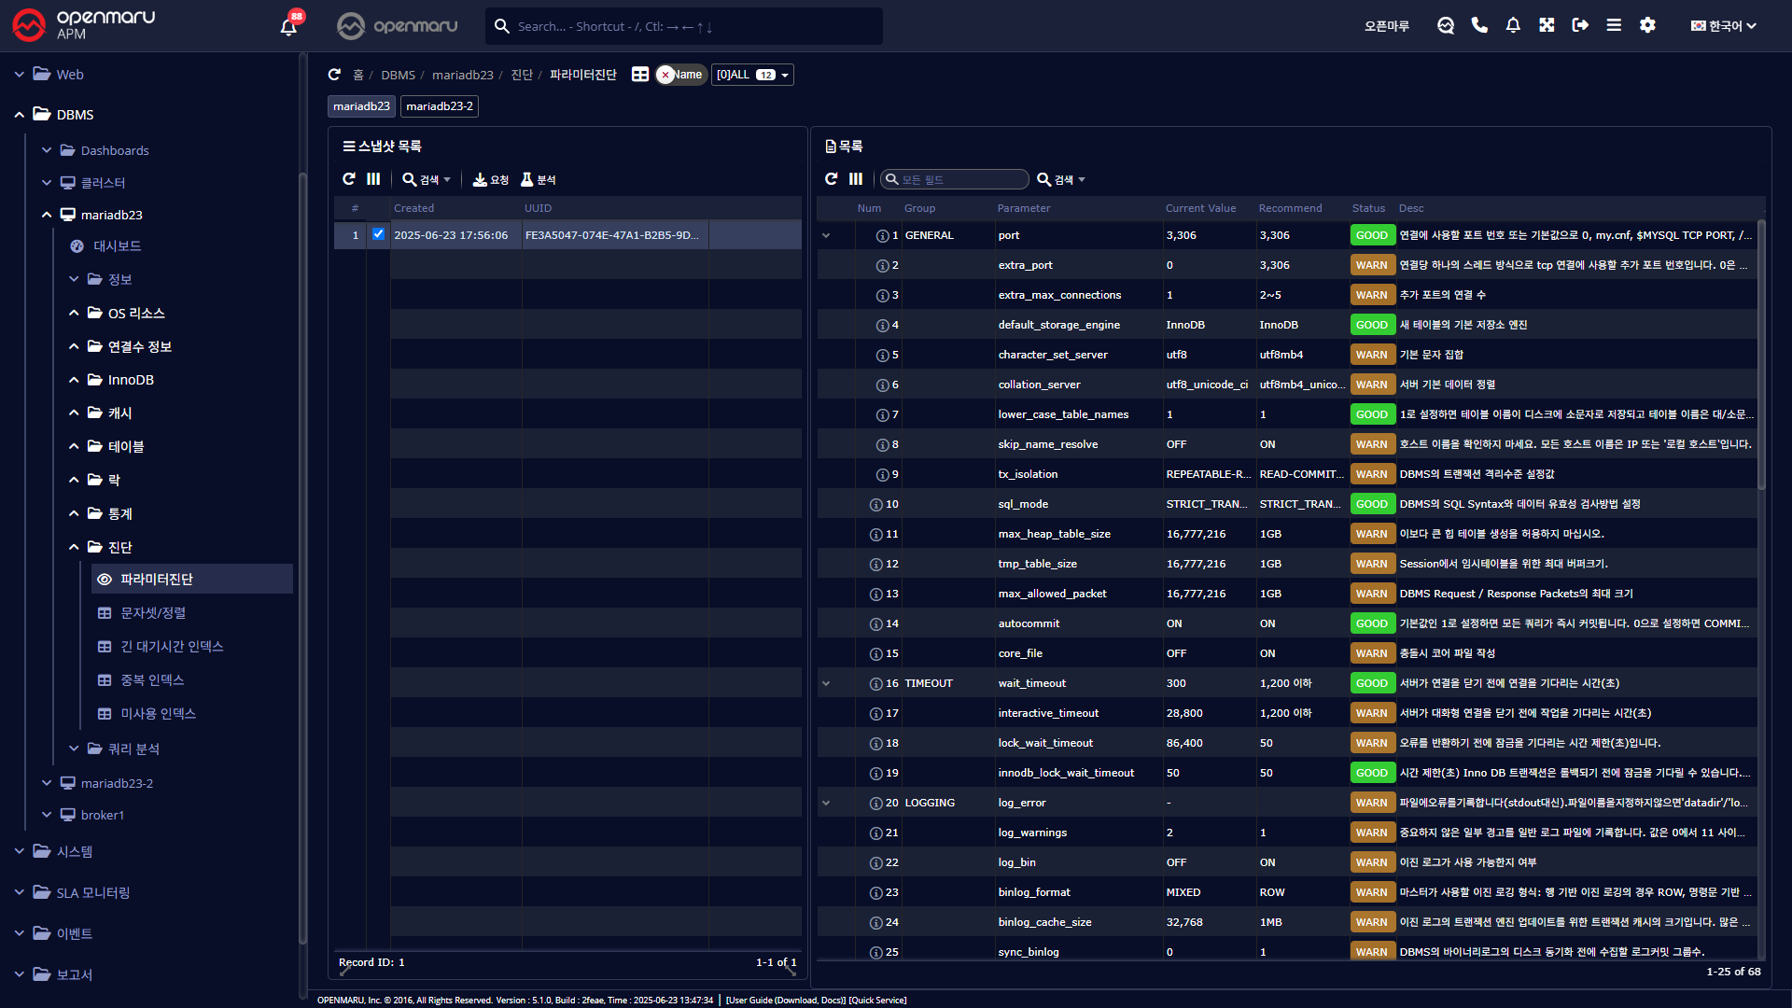Refresh the 목록 parameter list

832,179
